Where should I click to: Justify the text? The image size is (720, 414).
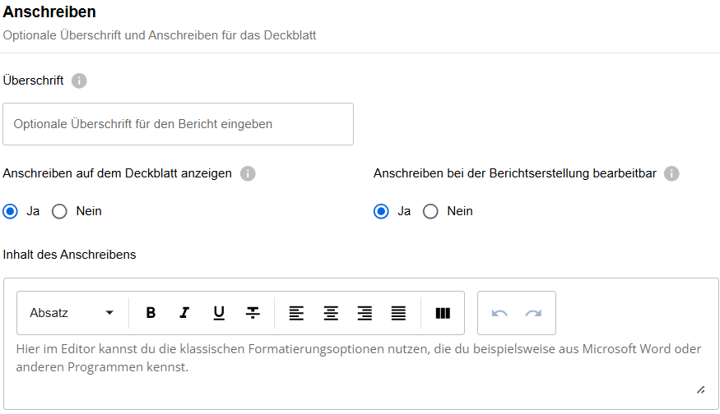click(398, 313)
